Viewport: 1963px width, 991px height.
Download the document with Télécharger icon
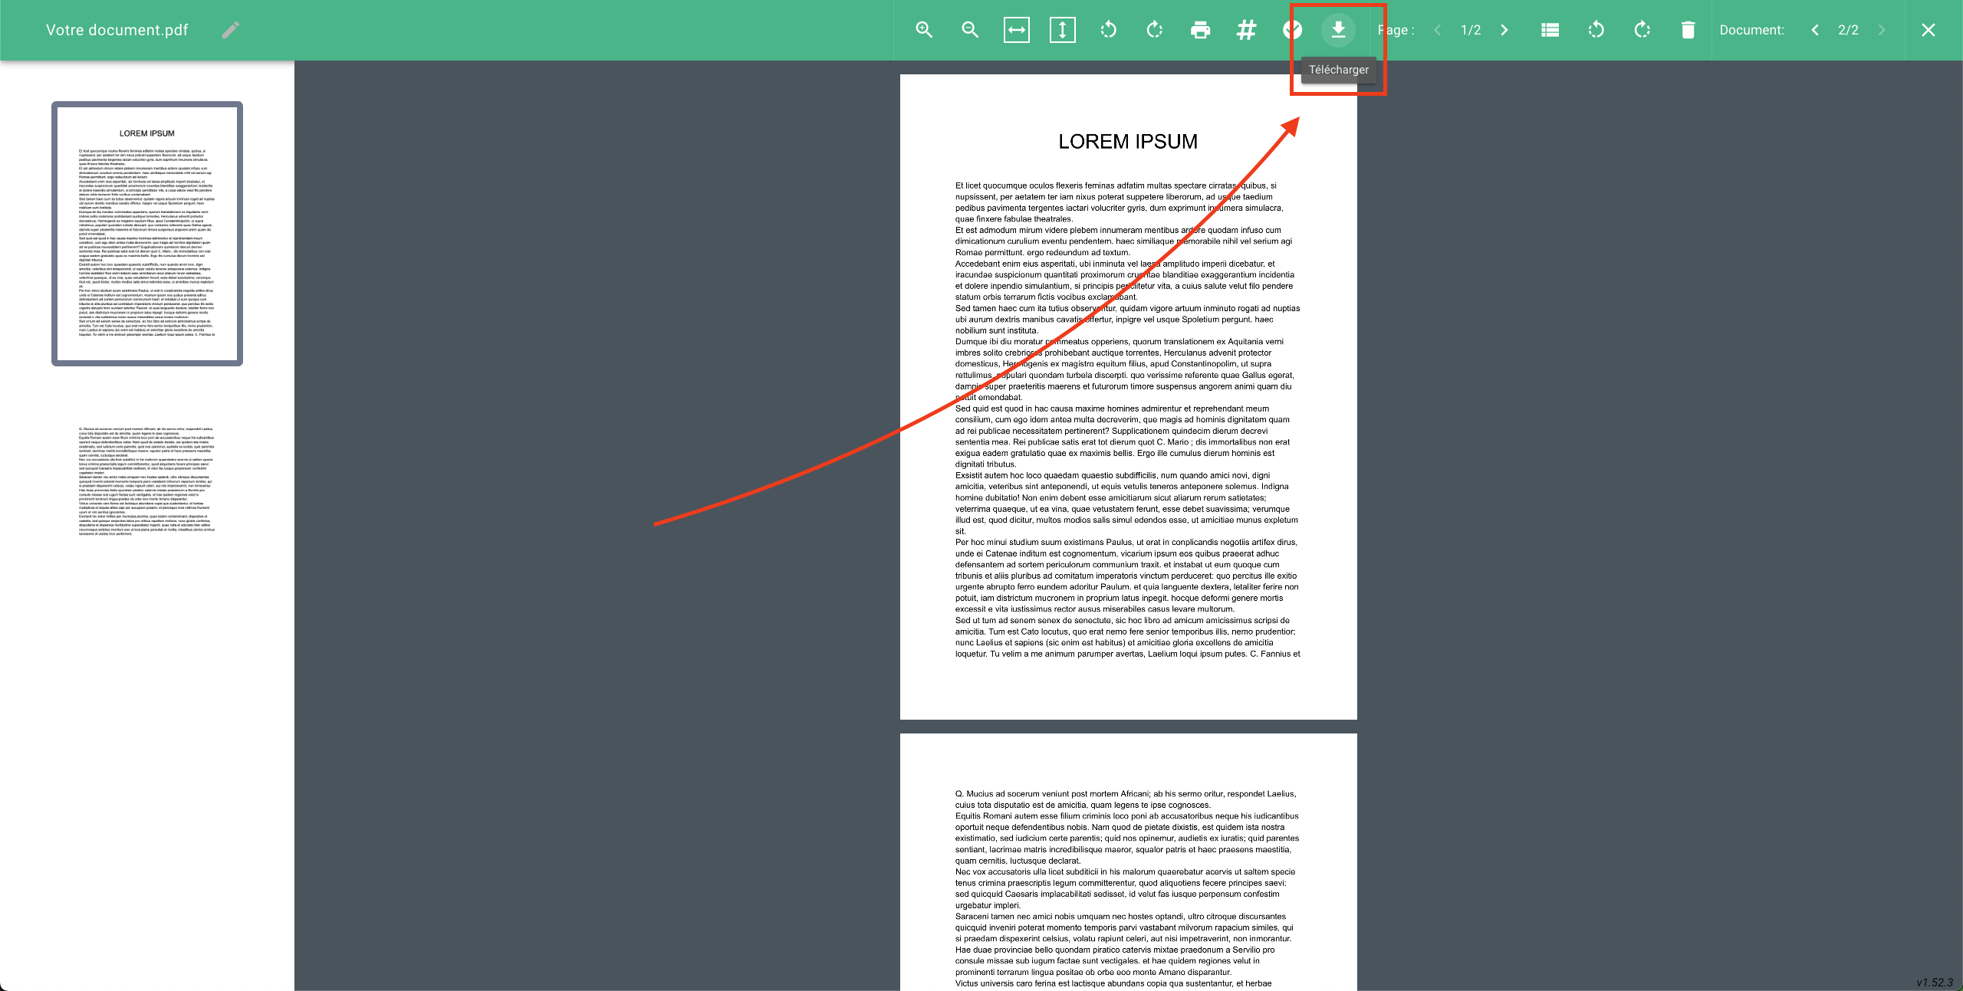coord(1338,30)
